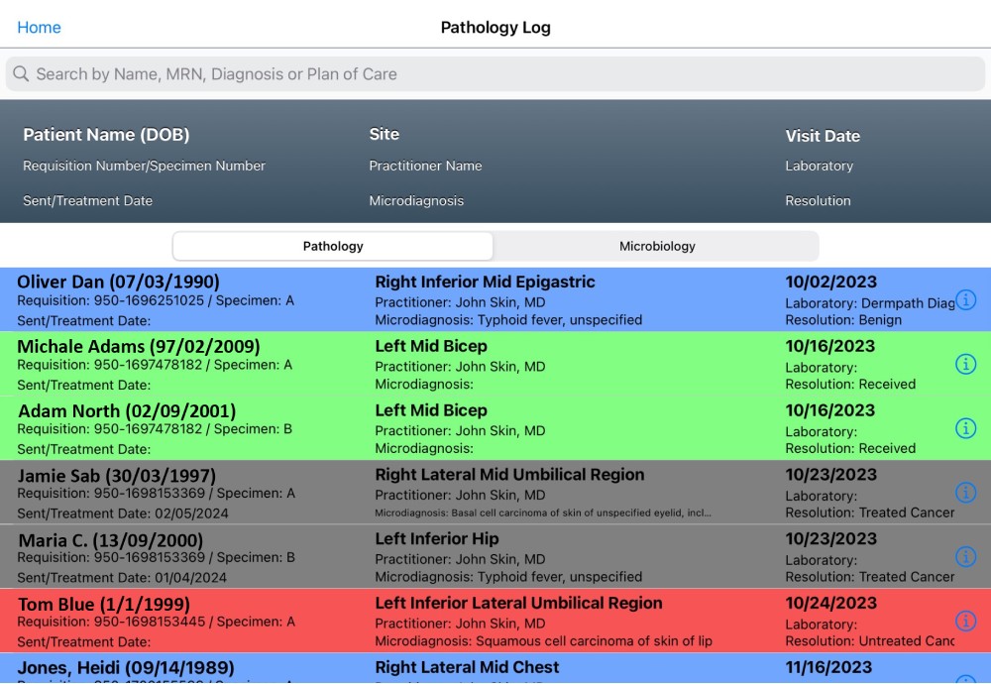
Task: Open Jamie Sab basal cell carcinoma entry
Action: coord(476,493)
